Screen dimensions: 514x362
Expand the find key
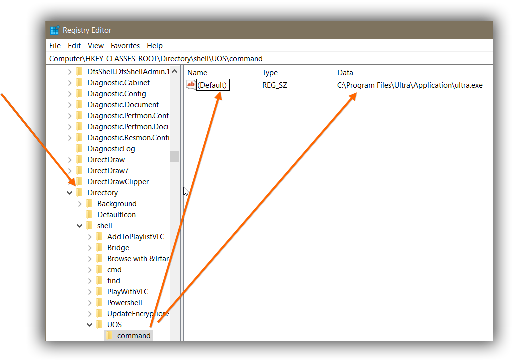(90, 281)
